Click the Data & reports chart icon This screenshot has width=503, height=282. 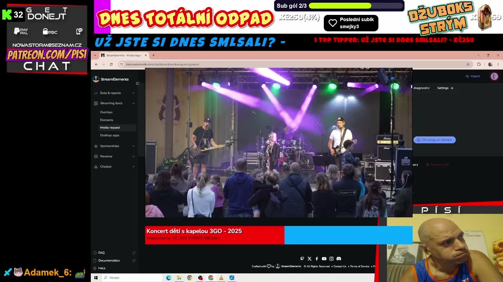point(96,93)
